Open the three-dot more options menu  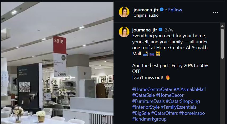tap(215, 12)
